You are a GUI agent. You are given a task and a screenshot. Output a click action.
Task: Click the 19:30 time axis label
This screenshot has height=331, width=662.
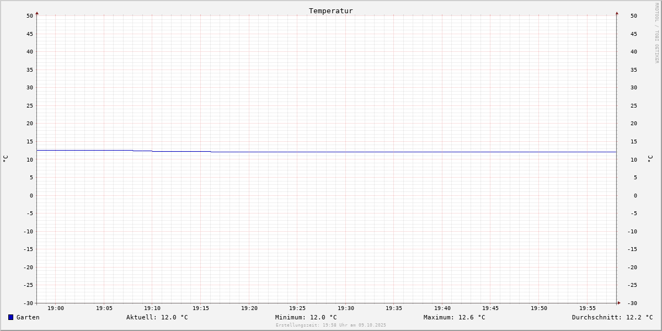[346, 308]
